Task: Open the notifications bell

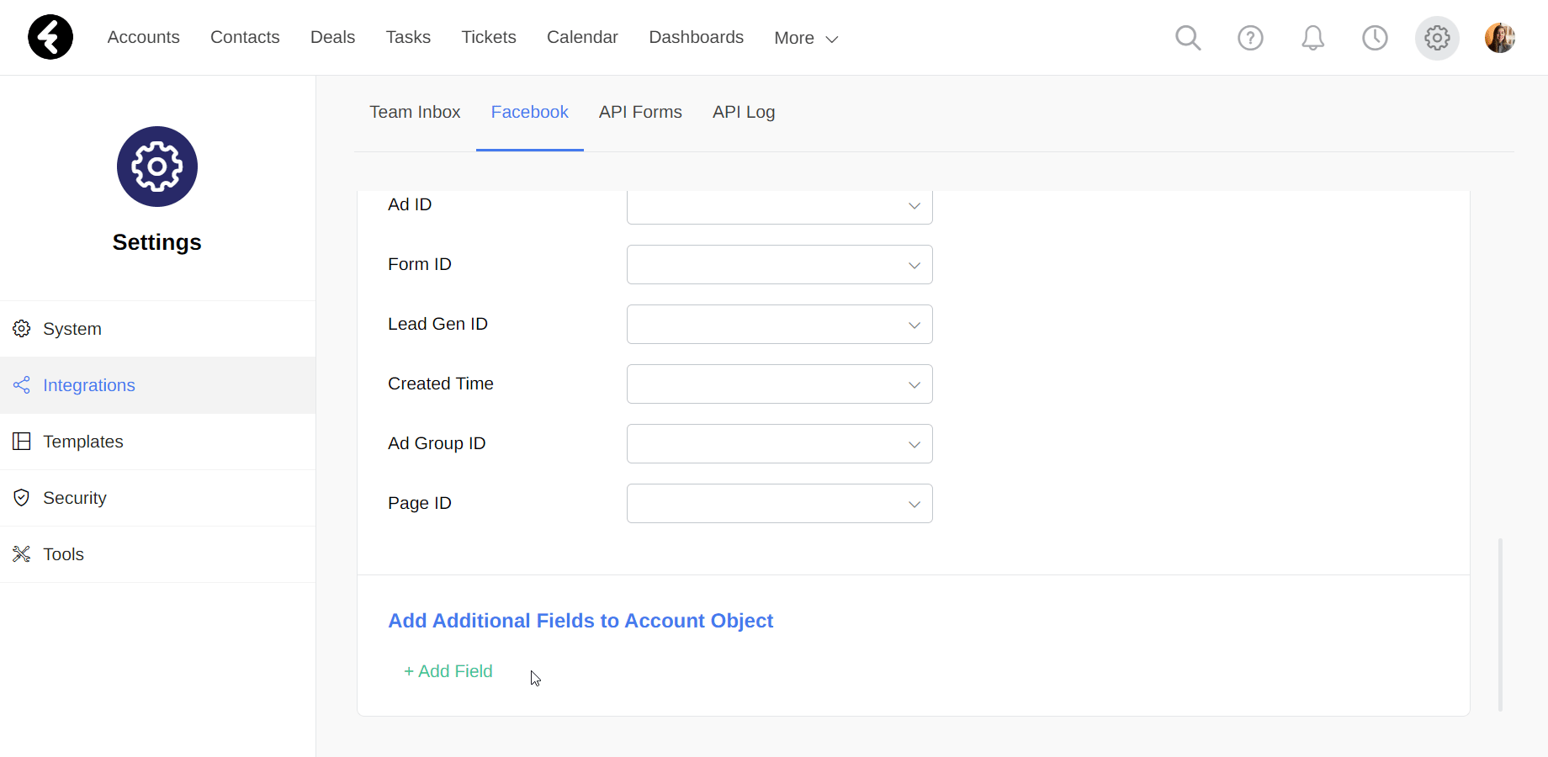Action: (1312, 38)
